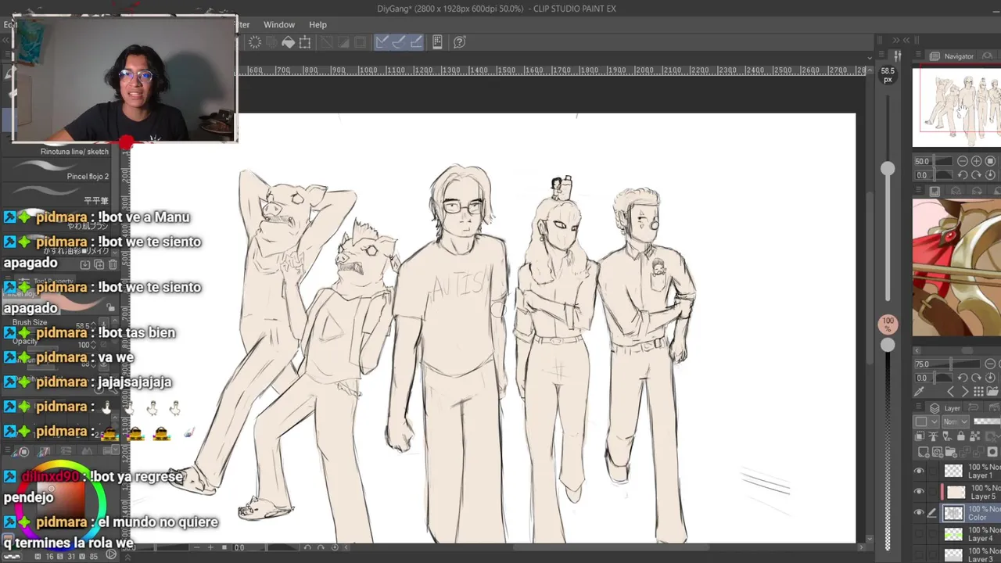The height and width of the screenshot is (563, 1001).
Task: Toggle Snap to Grid toolbar button
Action: click(416, 42)
